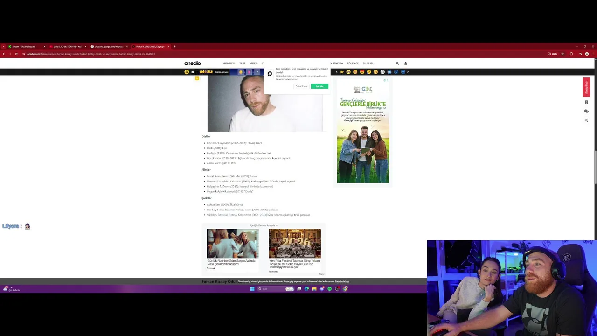Click the ad info icon on Nestlé ad
Screen dimensions: 597x336
point(385,80)
